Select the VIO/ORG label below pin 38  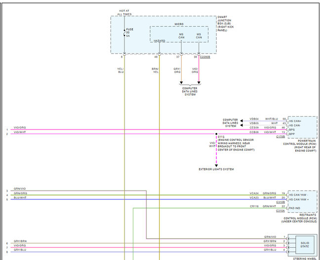195,70
